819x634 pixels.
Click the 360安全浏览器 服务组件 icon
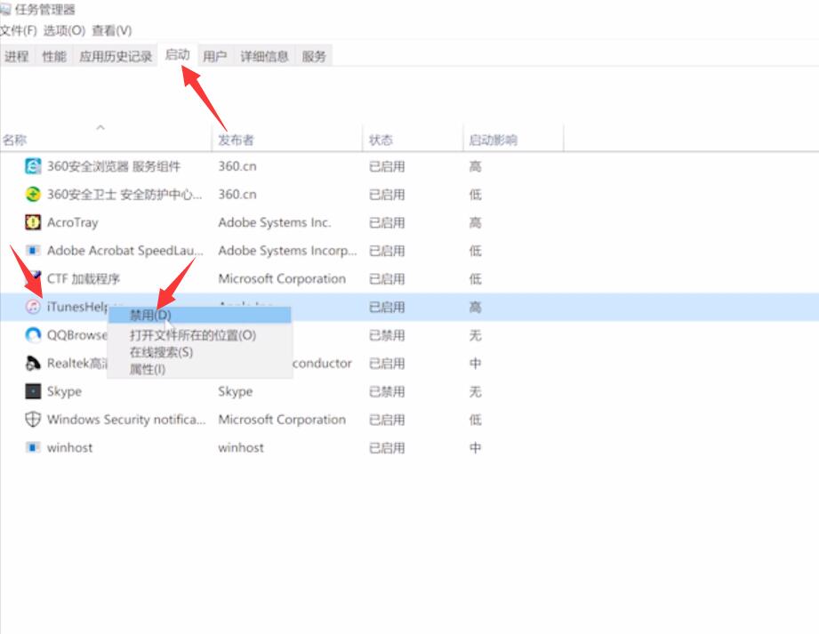[x=33, y=166]
